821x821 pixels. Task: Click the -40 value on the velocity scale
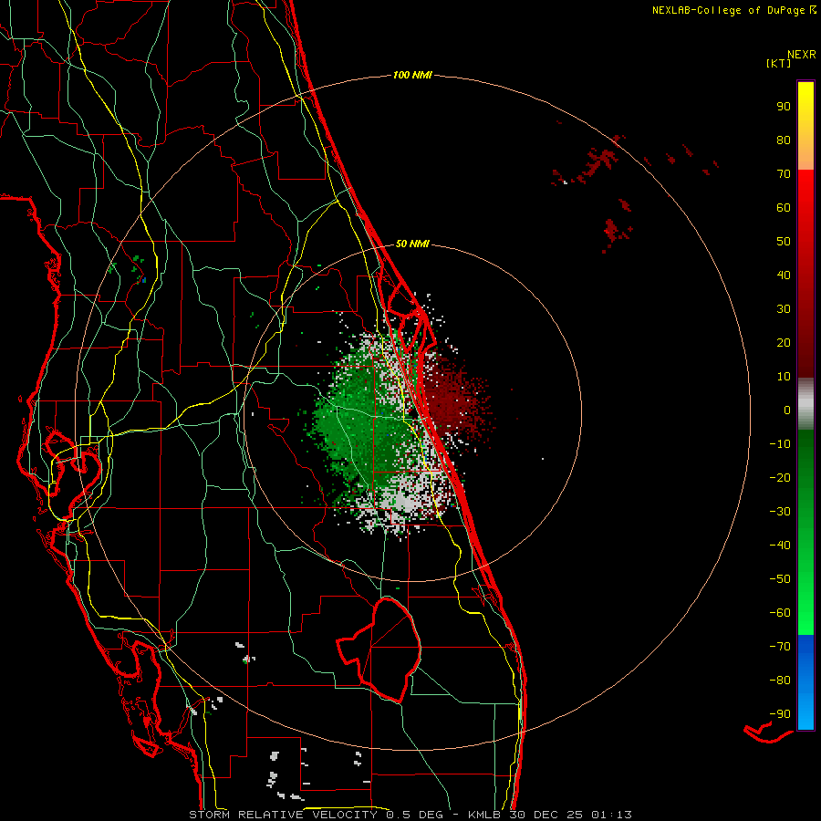780,546
